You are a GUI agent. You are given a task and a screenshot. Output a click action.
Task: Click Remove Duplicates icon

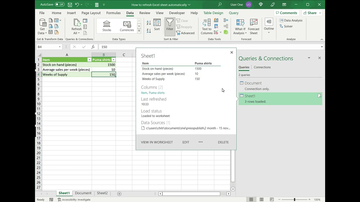pos(216,26)
